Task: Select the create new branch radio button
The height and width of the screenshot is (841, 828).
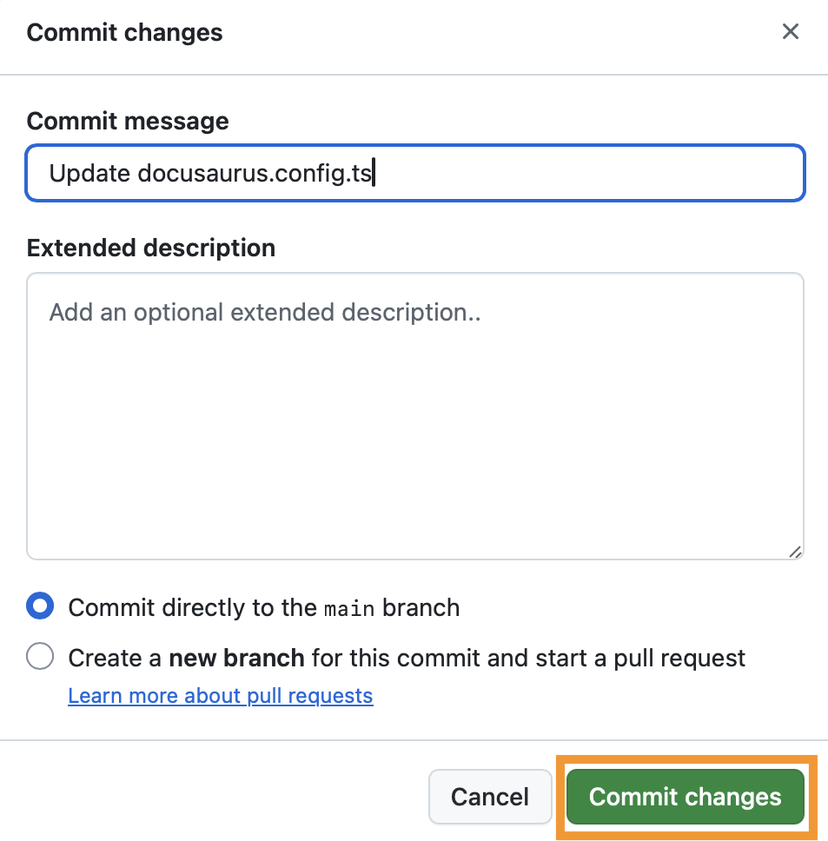Action: (40, 656)
